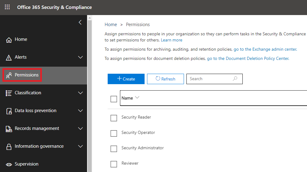
Task: Click the Supervision eye icon
Action: (x=9, y=164)
